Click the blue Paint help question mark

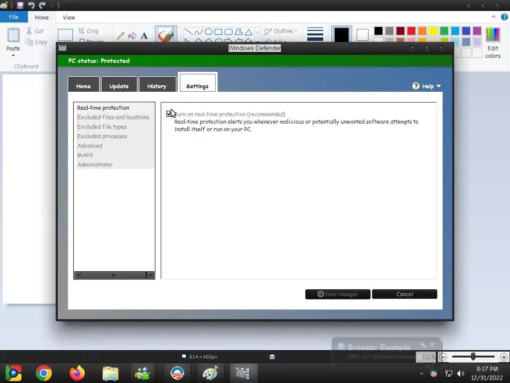[x=504, y=17]
